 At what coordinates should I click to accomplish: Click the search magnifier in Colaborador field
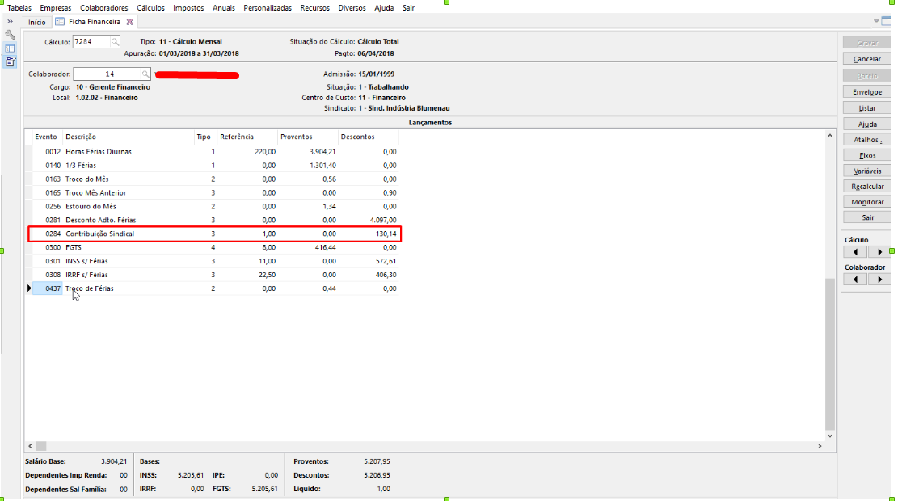click(146, 74)
